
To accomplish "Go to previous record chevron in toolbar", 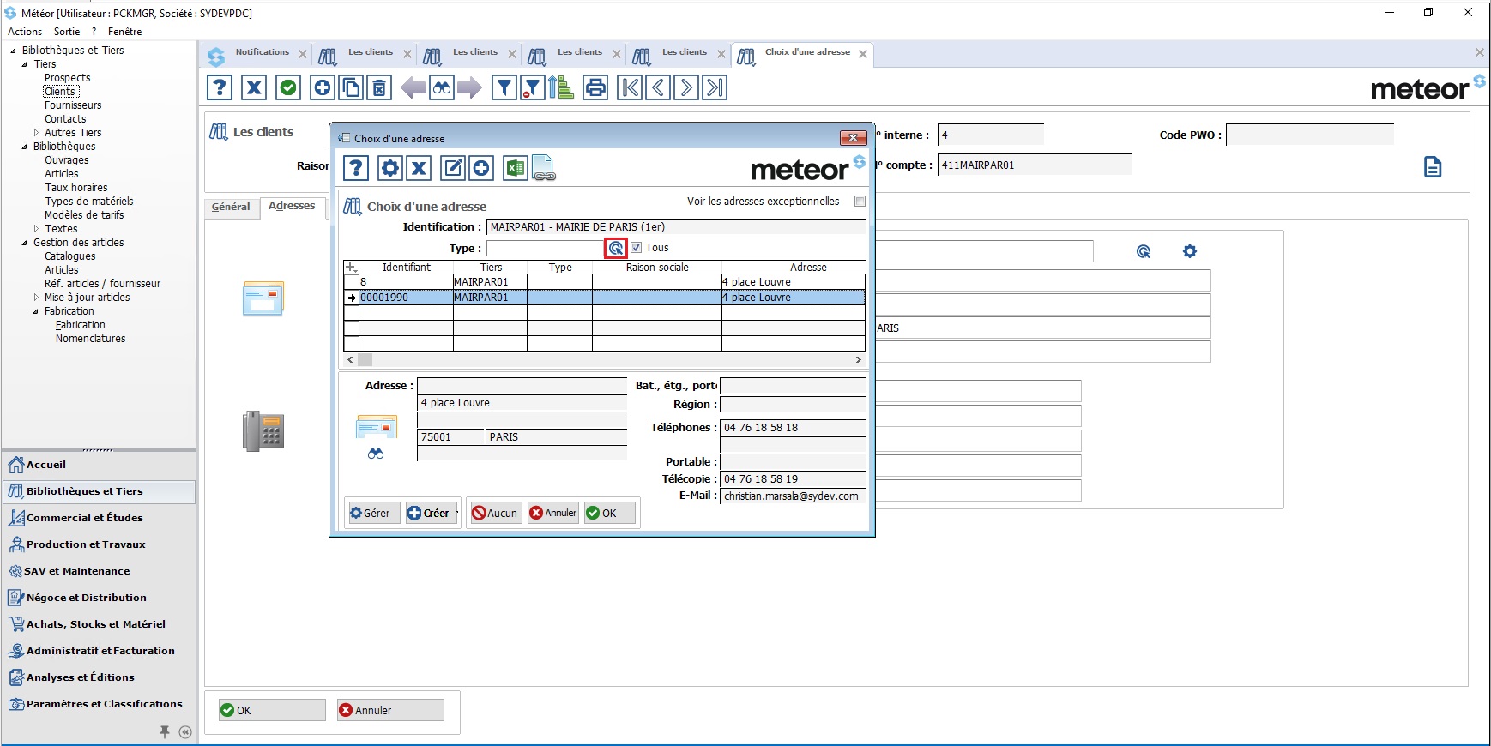I will click(658, 87).
